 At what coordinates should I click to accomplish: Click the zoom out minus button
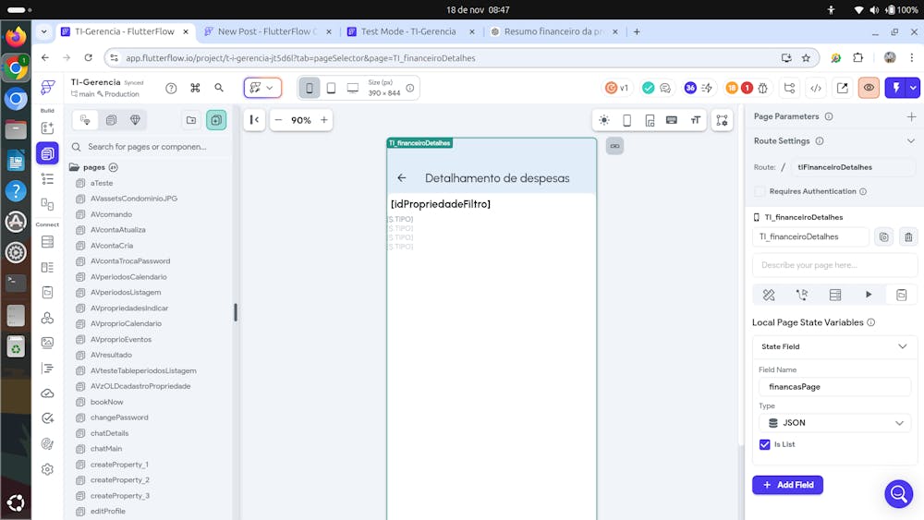coord(279,120)
